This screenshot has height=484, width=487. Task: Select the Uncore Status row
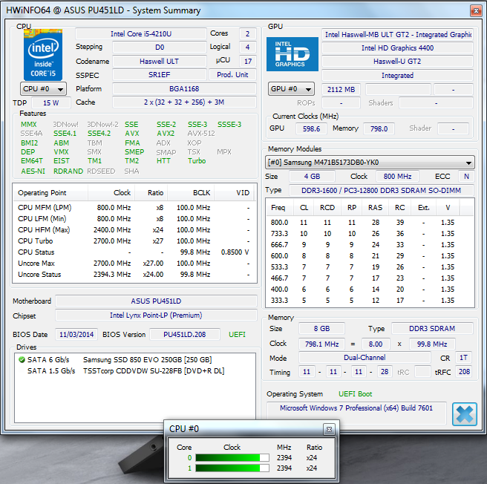click(134, 275)
